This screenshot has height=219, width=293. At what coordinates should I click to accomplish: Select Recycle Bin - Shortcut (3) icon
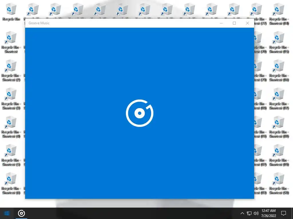tap(11, 99)
